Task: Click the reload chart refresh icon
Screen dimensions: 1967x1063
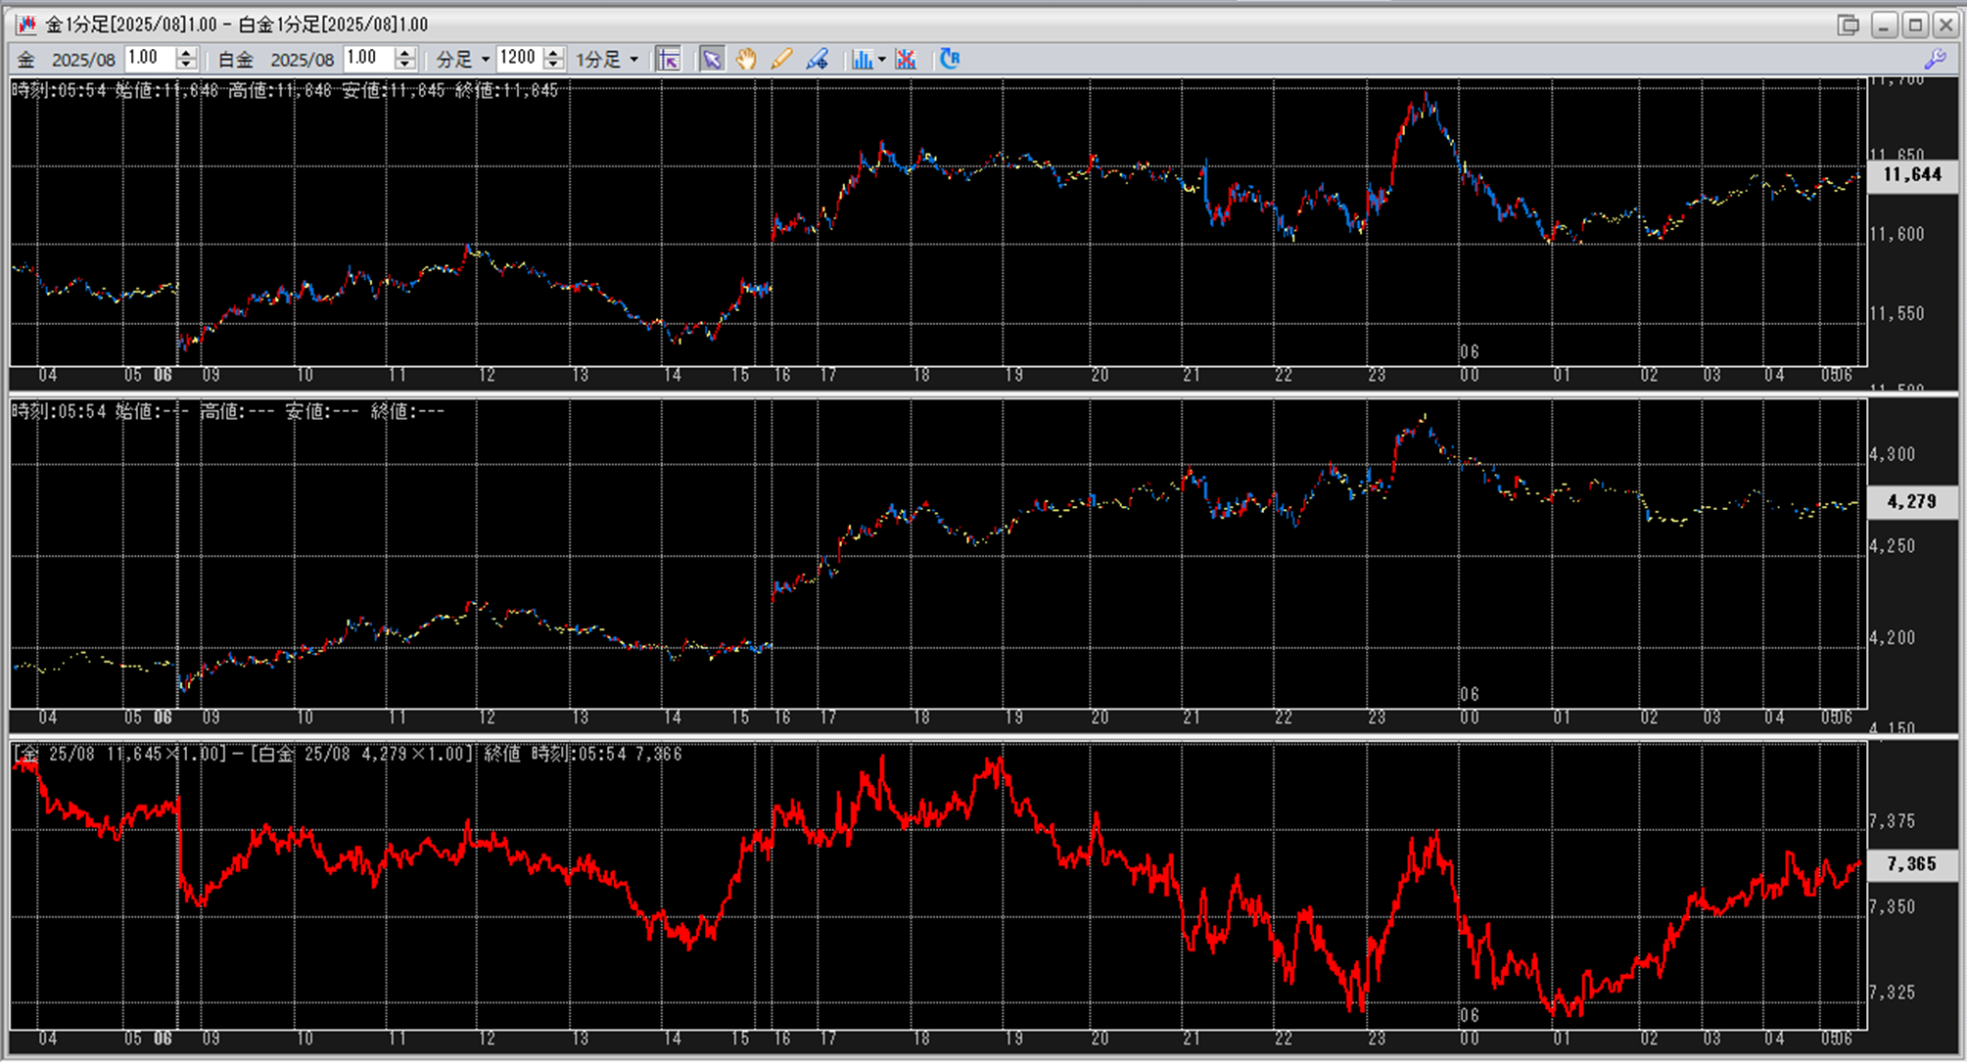Action: (x=950, y=60)
